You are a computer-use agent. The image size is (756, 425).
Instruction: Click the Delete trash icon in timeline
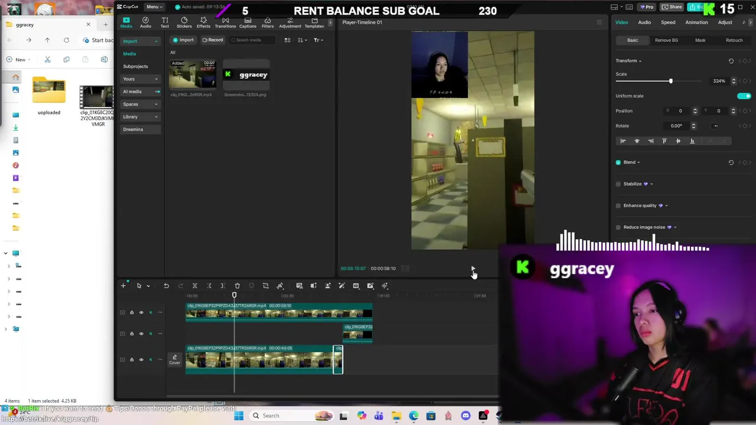point(237,286)
